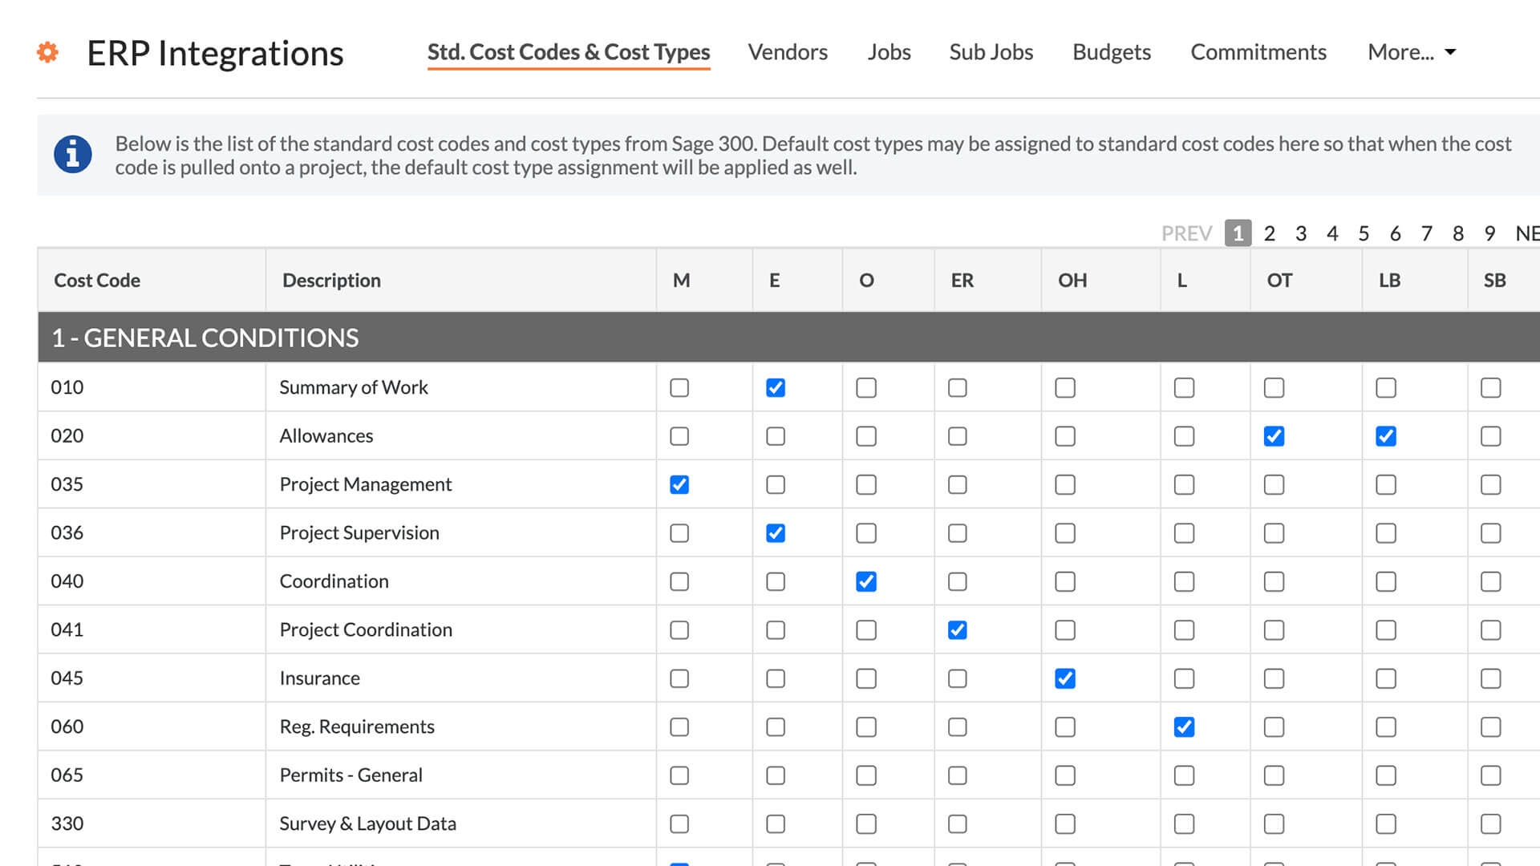
Task: Navigate to page 8 of results
Action: click(1460, 233)
